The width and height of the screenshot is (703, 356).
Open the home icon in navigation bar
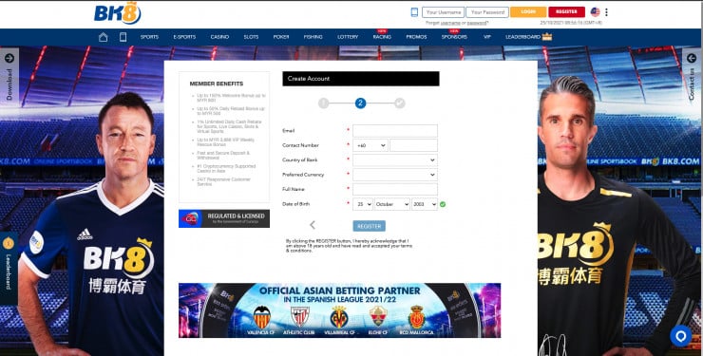tap(104, 37)
